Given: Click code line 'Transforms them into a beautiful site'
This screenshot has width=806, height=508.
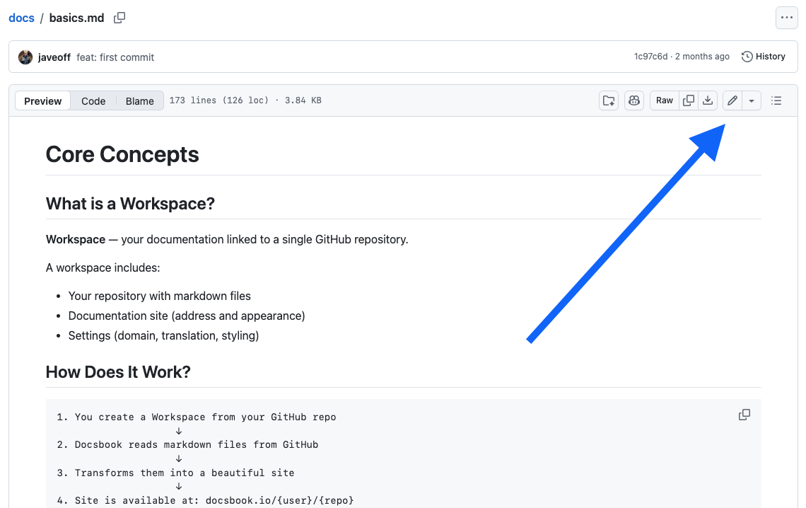Looking at the screenshot, I should [176, 473].
